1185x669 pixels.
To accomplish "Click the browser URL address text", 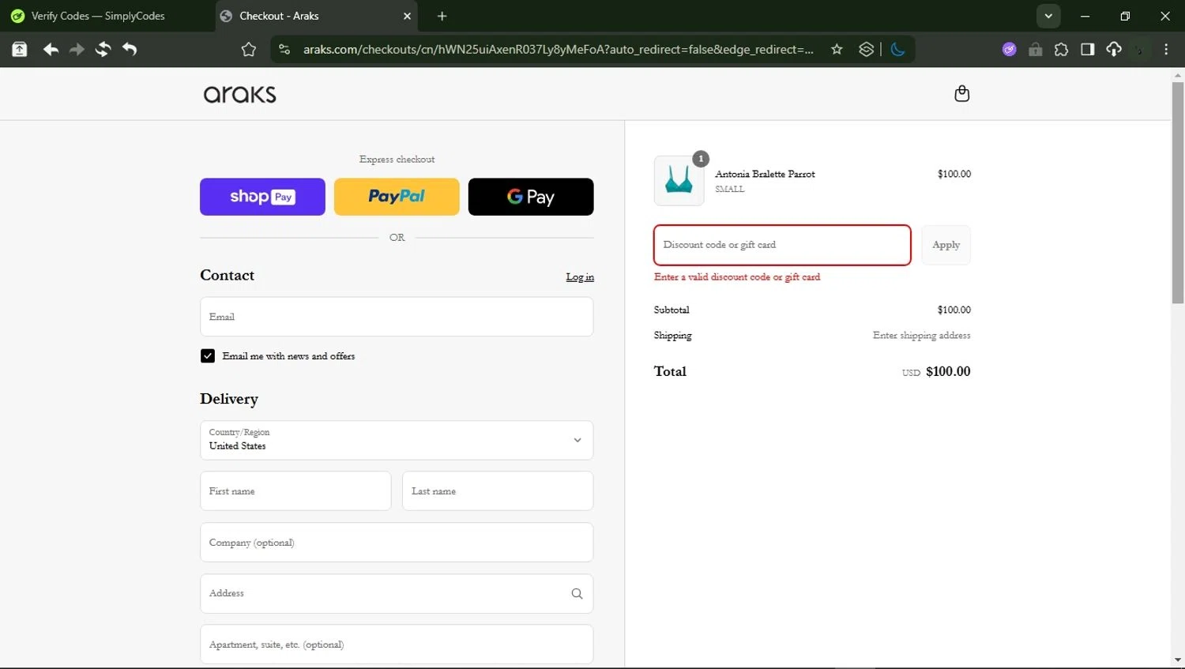I will pyautogui.click(x=559, y=50).
